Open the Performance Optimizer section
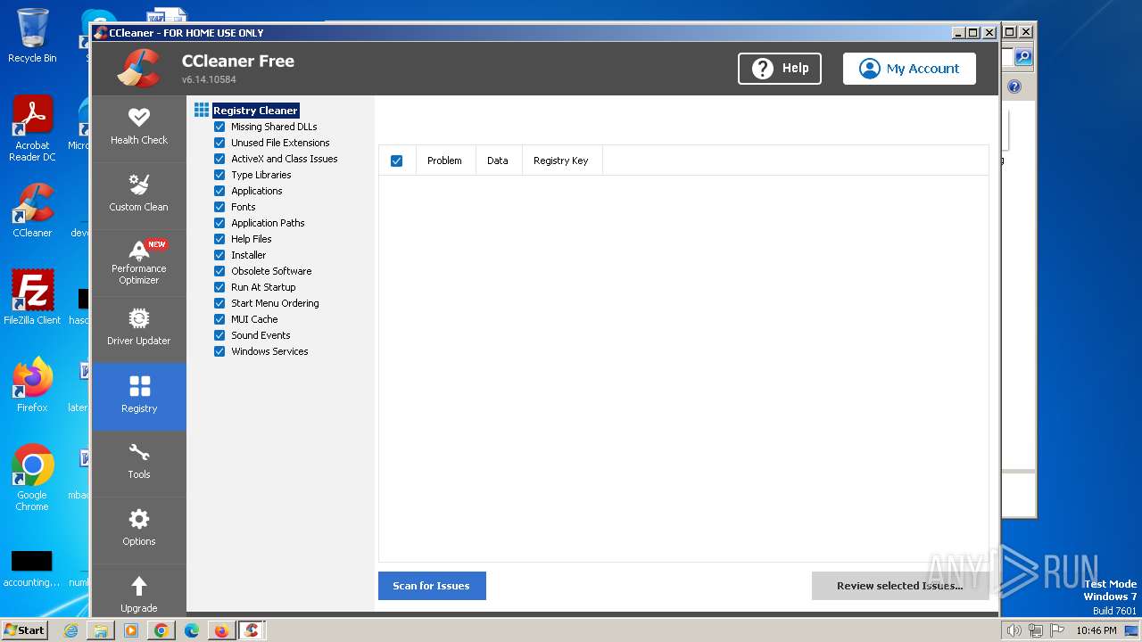 138,262
